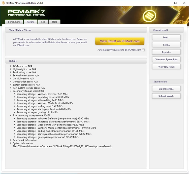Click View Result on PCMark.com button
189x174 pixels.
pos(120,41)
